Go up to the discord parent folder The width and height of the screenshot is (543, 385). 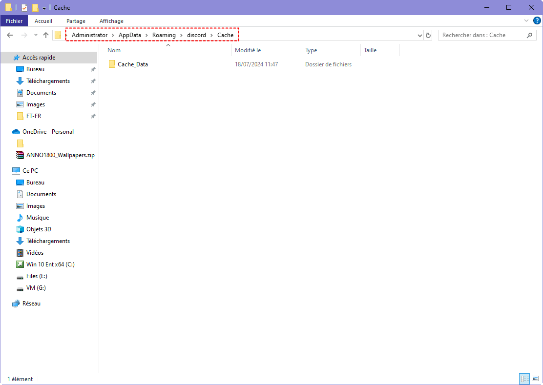[x=45, y=35]
